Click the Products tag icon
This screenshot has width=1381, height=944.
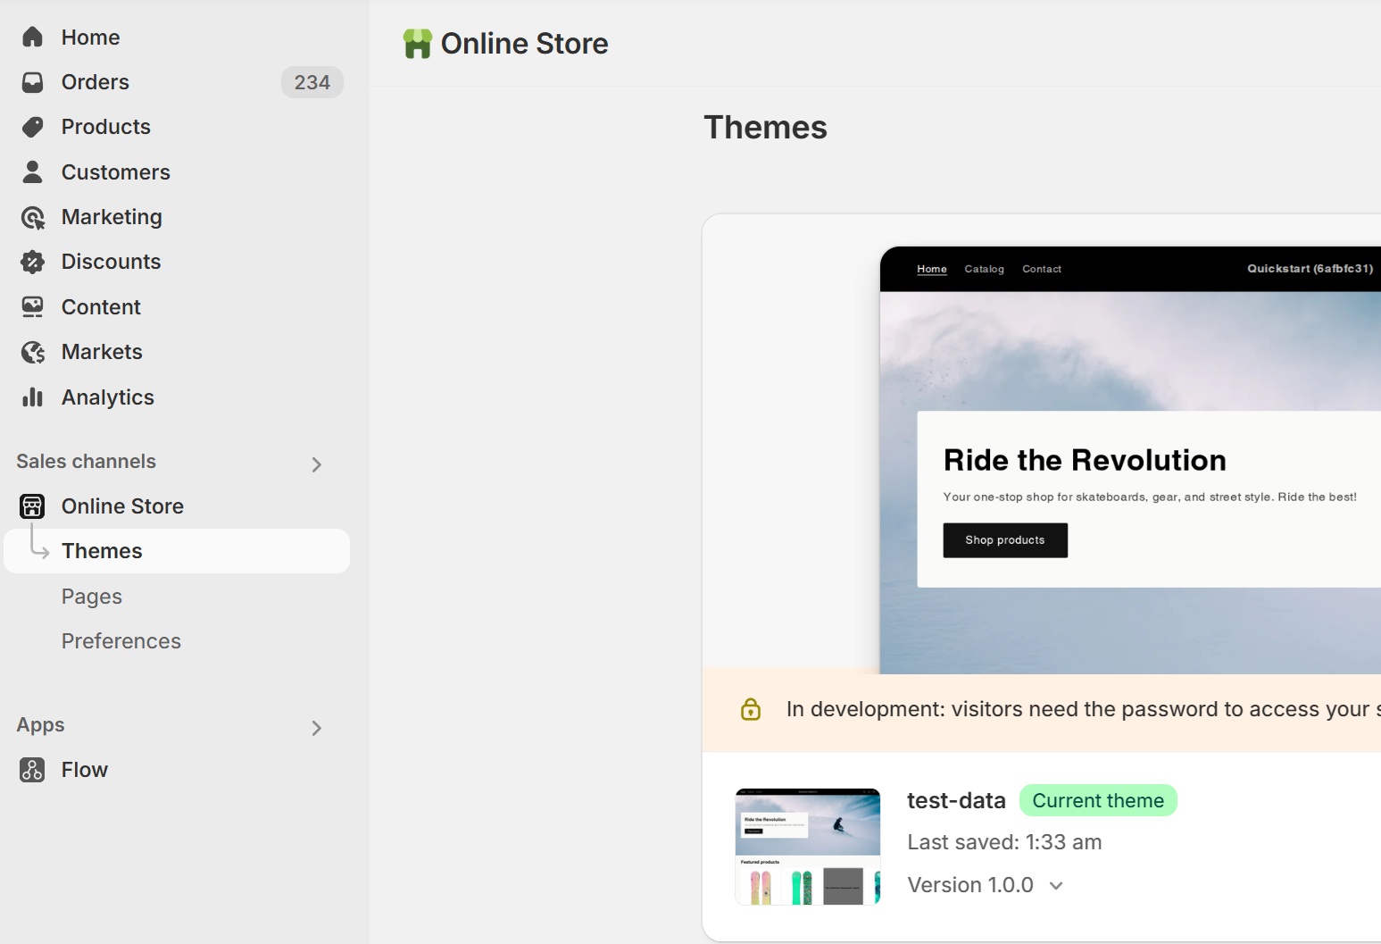tap(33, 127)
